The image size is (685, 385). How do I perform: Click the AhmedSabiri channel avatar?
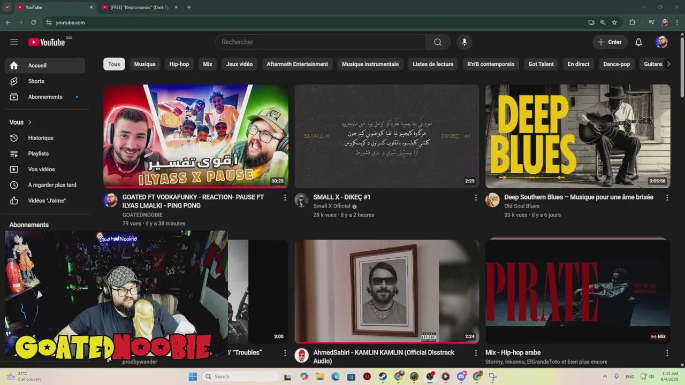302,355
